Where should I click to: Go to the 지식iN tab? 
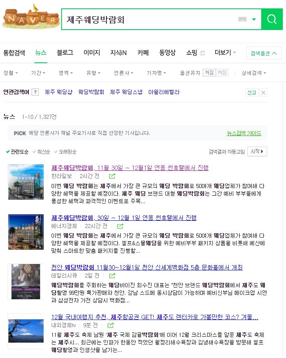(118, 53)
